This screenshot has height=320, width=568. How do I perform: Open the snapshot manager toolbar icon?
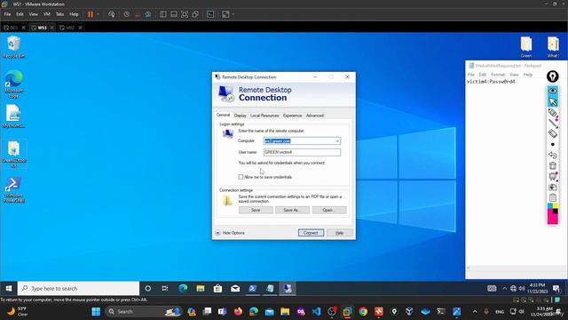point(148,14)
